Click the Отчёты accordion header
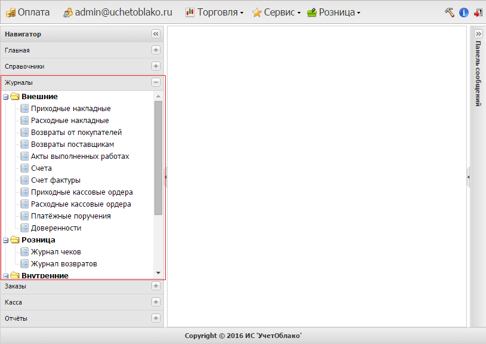The height and width of the screenshot is (344, 486). pyautogui.click(x=82, y=318)
